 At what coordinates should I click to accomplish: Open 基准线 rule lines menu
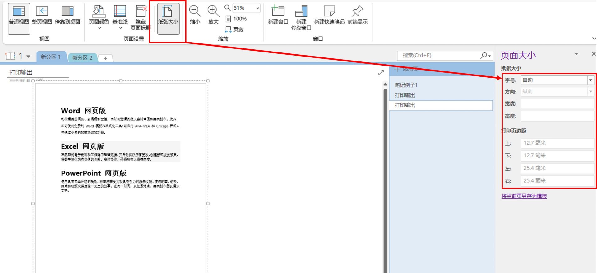click(x=120, y=17)
